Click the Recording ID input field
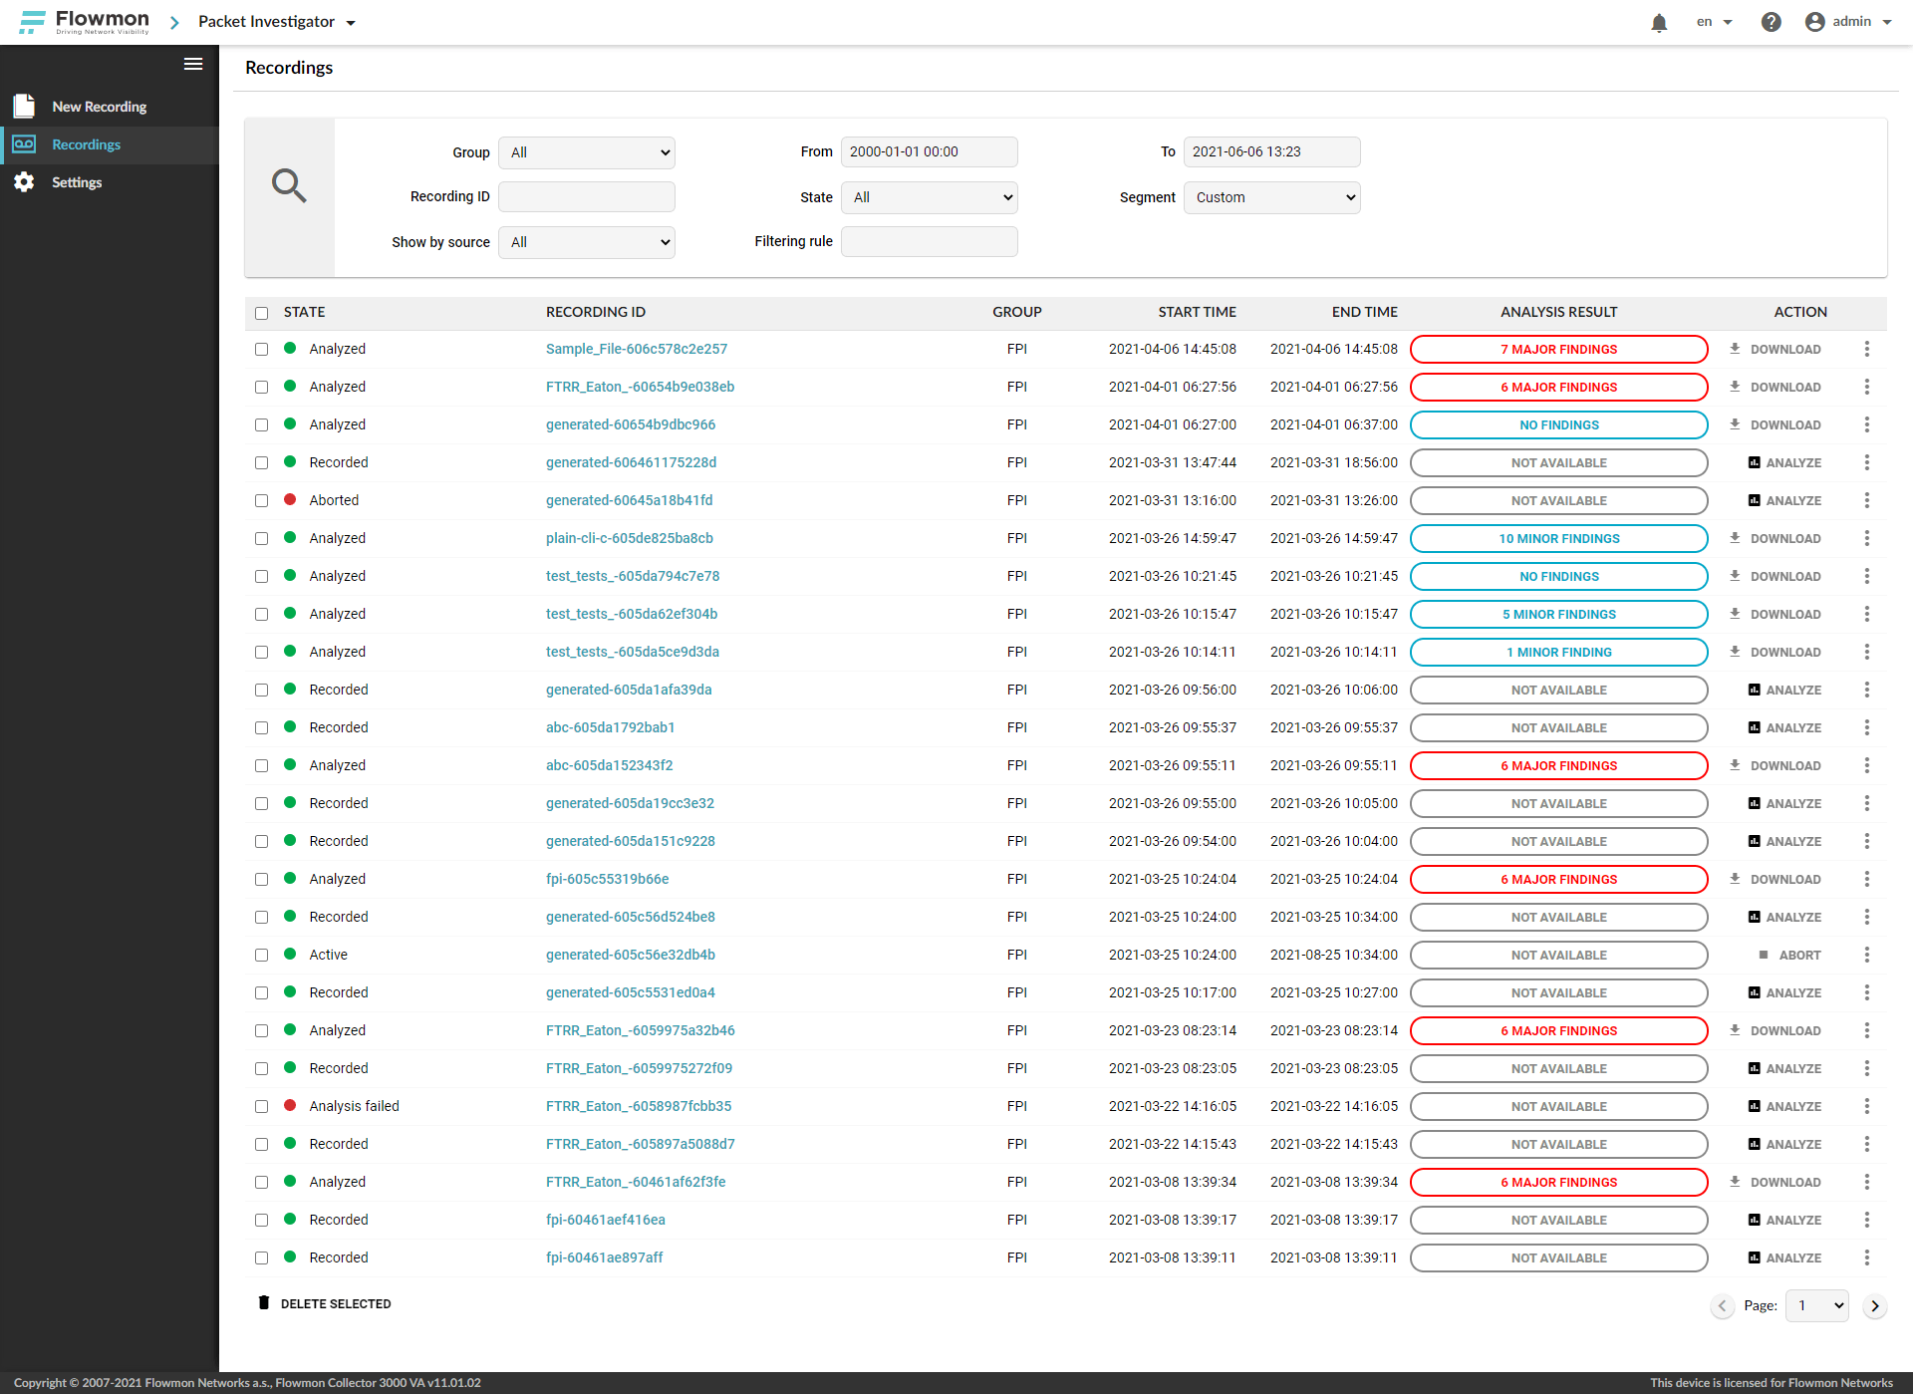The height and width of the screenshot is (1394, 1913). point(587,196)
